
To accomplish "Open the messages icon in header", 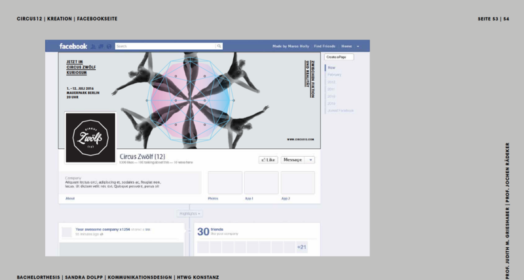I will click(101, 47).
